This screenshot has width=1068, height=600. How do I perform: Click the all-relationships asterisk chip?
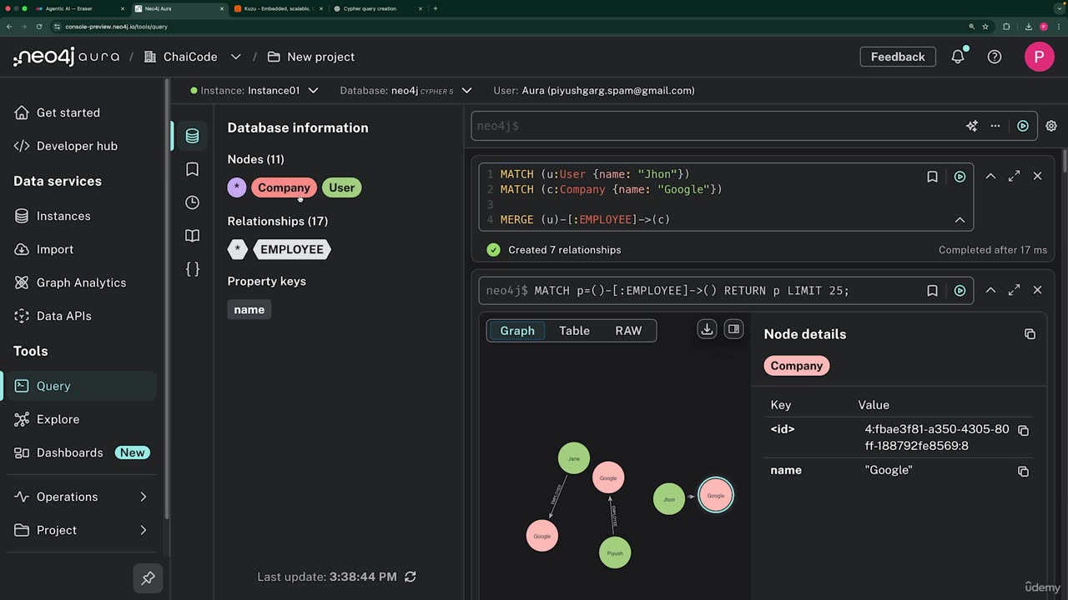pos(238,249)
